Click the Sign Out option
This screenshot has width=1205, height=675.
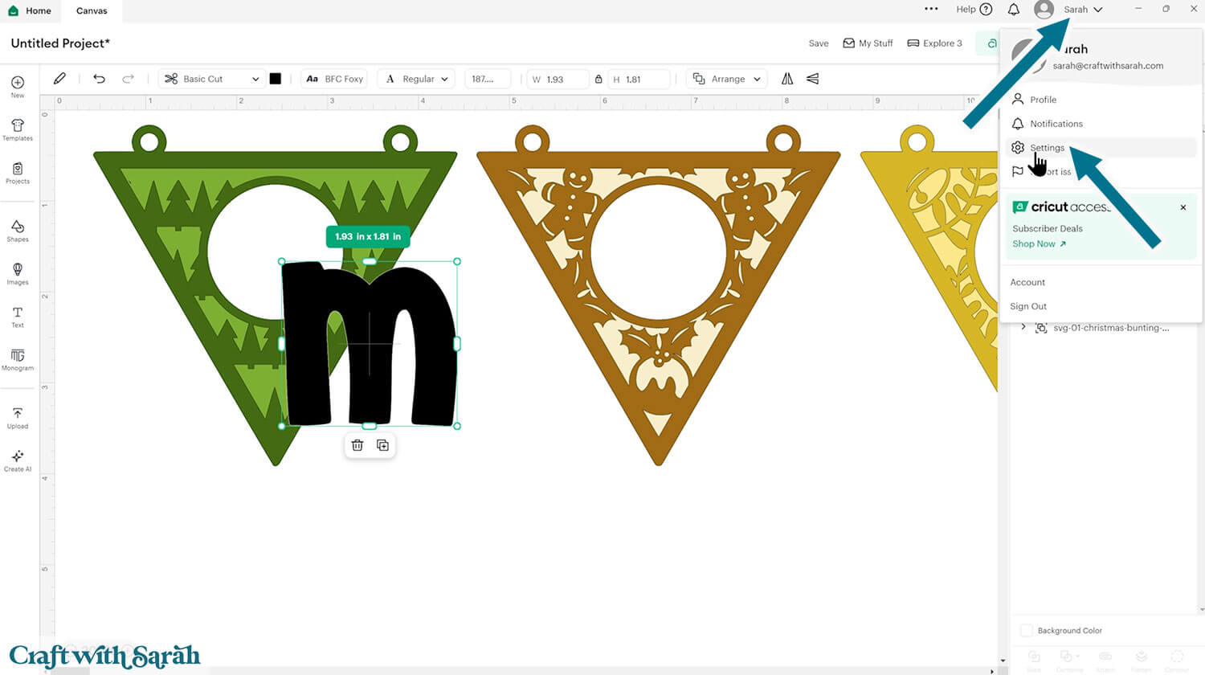(1028, 306)
